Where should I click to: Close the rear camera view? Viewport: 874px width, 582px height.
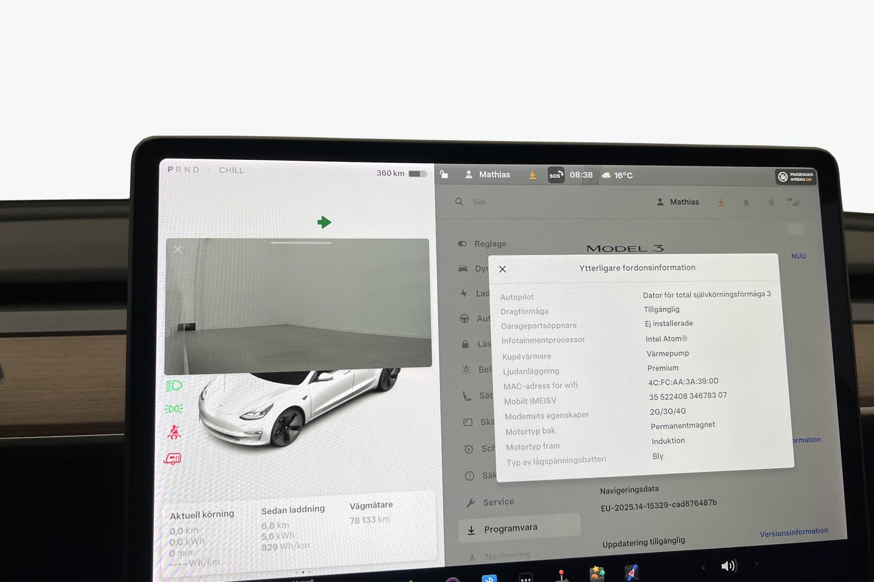(x=178, y=249)
